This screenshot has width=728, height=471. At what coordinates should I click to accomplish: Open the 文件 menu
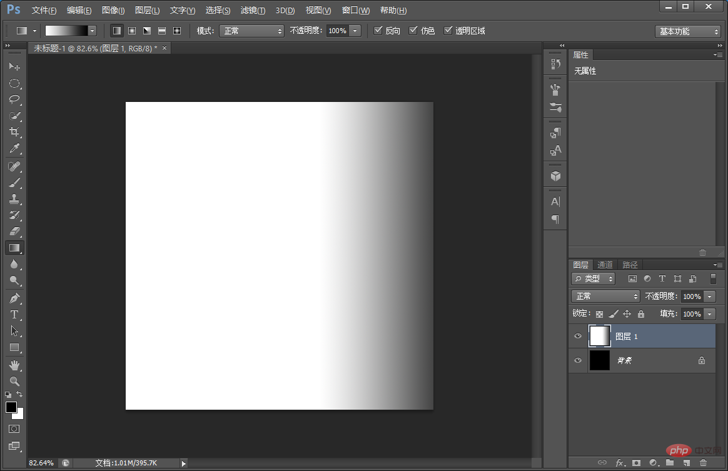[44, 10]
